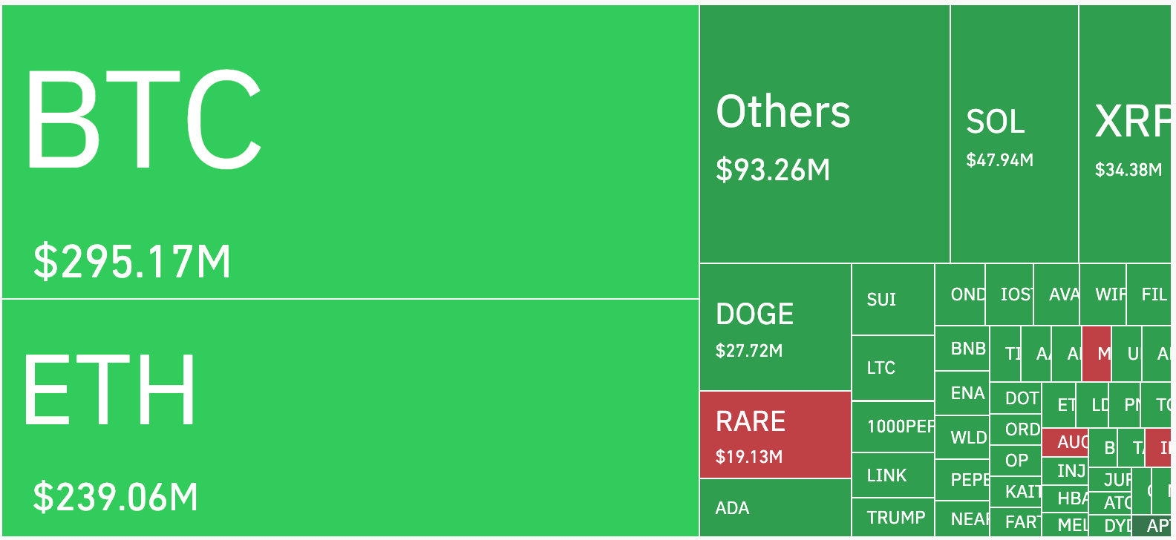The height and width of the screenshot is (540, 1176).
Task: Open the LTC tile
Action: point(892,368)
